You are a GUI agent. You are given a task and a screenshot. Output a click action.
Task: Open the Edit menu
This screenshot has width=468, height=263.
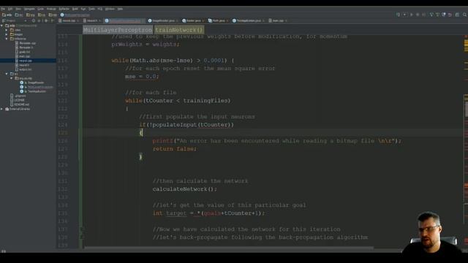point(10,9)
